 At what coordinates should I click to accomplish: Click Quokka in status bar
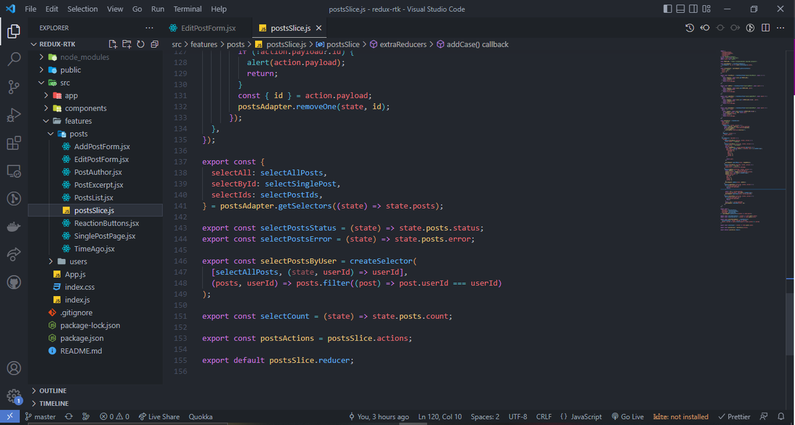click(201, 417)
